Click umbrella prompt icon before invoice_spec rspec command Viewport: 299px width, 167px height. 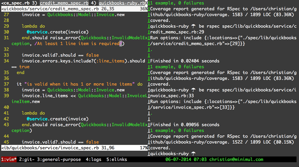click(x=194, y=90)
